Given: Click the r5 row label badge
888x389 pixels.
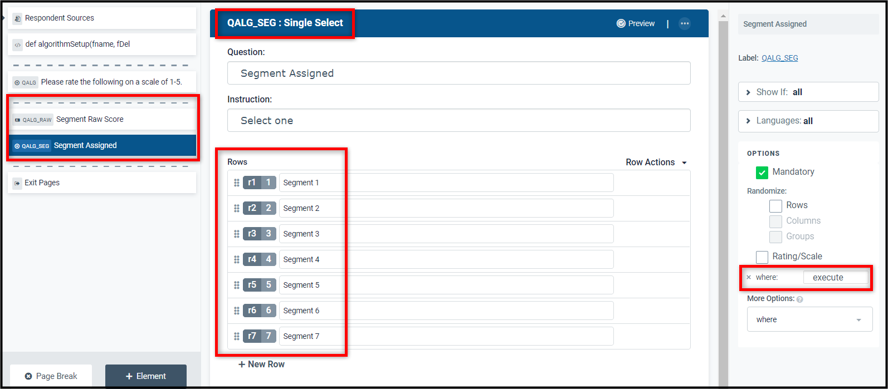Looking at the screenshot, I should pyautogui.click(x=252, y=285).
